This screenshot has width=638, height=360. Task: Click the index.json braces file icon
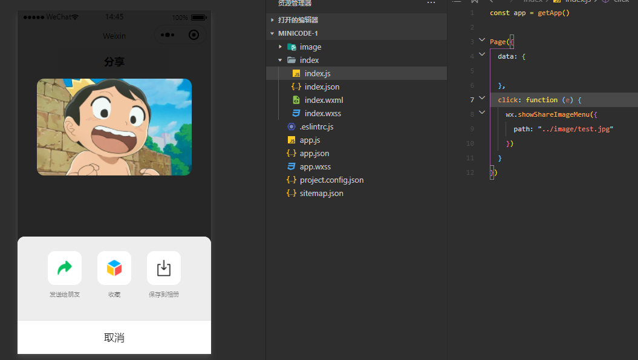point(296,87)
